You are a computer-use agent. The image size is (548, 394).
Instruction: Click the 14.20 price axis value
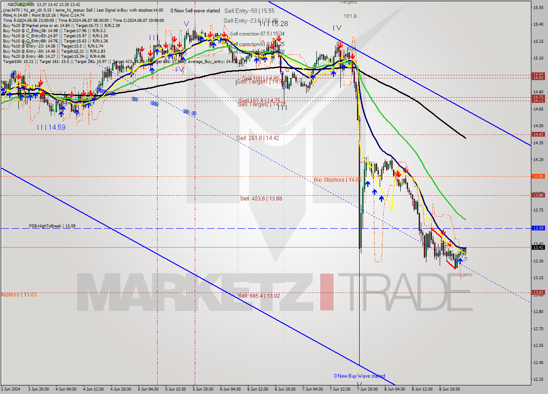click(538, 159)
